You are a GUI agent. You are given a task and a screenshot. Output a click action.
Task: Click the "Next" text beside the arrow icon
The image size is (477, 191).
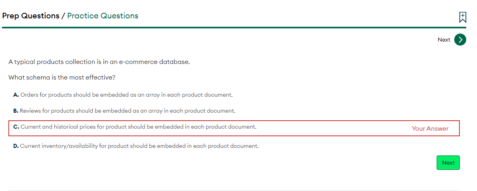[x=444, y=40]
